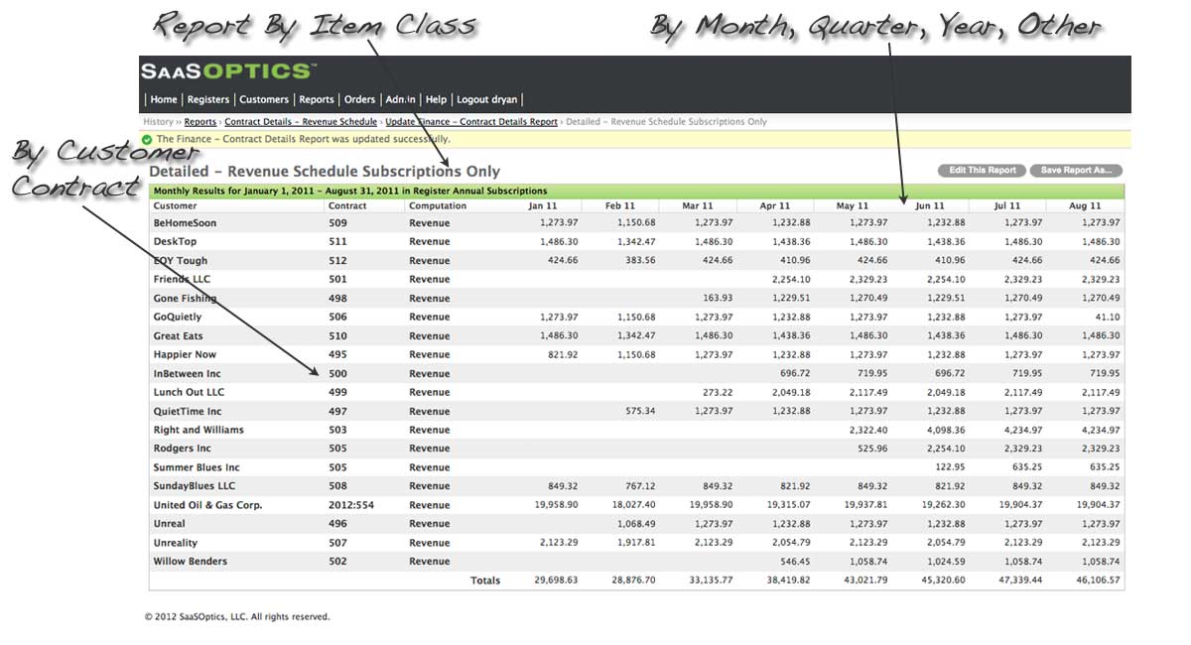Click contract number 499

[337, 393]
